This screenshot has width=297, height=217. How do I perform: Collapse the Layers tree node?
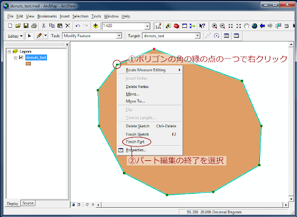tap(9, 52)
